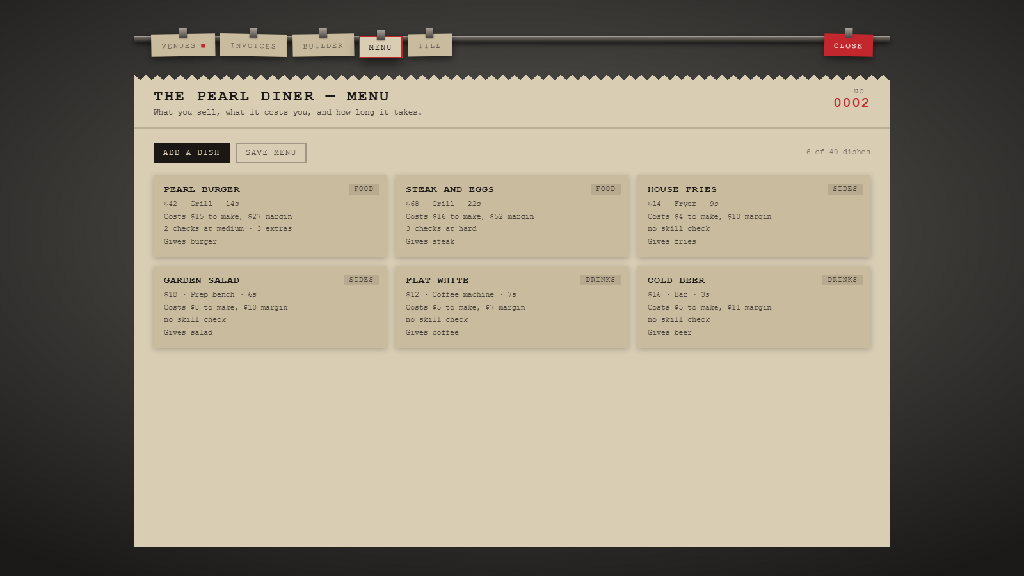Select the Menu tab
The width and height of the screenshot is (1024, 576).
coord(381,47)
